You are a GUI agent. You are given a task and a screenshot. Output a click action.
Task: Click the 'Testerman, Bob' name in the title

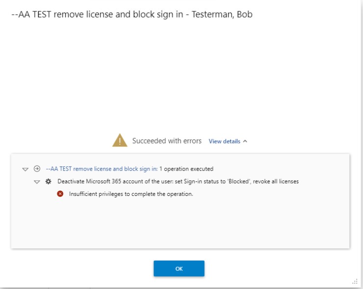pos(222,14)
